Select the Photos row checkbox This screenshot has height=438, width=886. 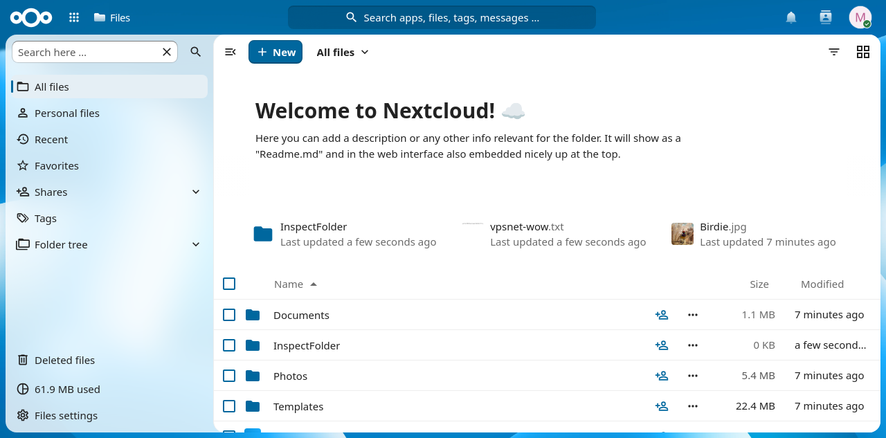tap(229, 376)
